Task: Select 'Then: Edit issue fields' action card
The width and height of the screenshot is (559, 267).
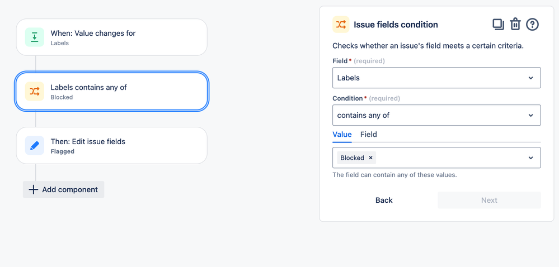Action: [x=111, y=146]
